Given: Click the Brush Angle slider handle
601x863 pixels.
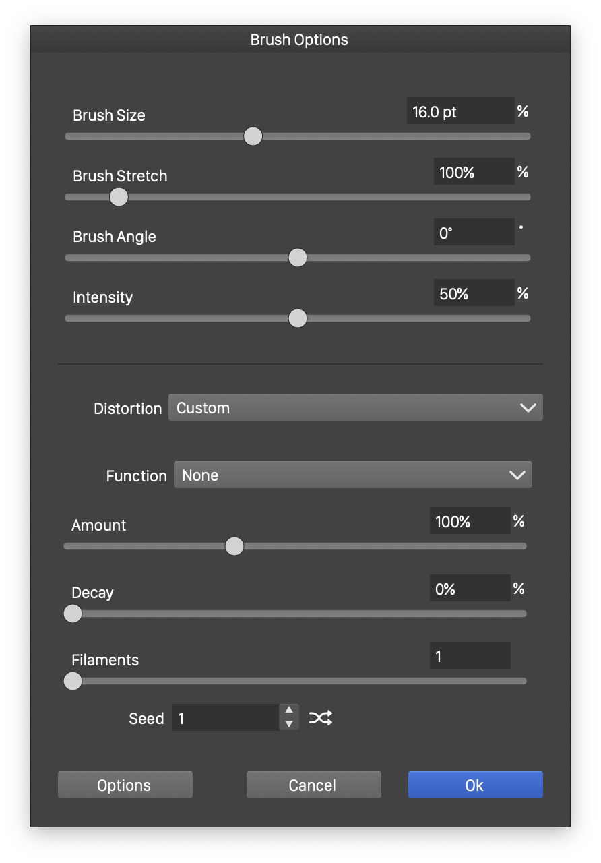Looking at the screenshot, I should tap(297, 258).
